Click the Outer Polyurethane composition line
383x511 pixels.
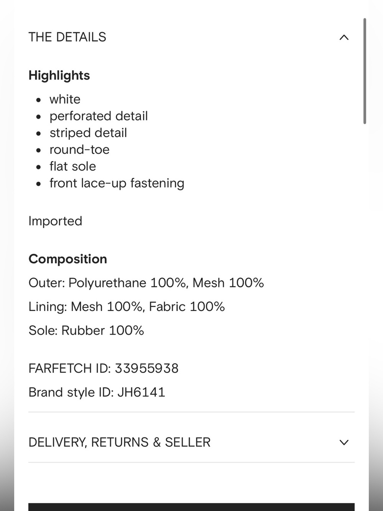pos(146,283)
